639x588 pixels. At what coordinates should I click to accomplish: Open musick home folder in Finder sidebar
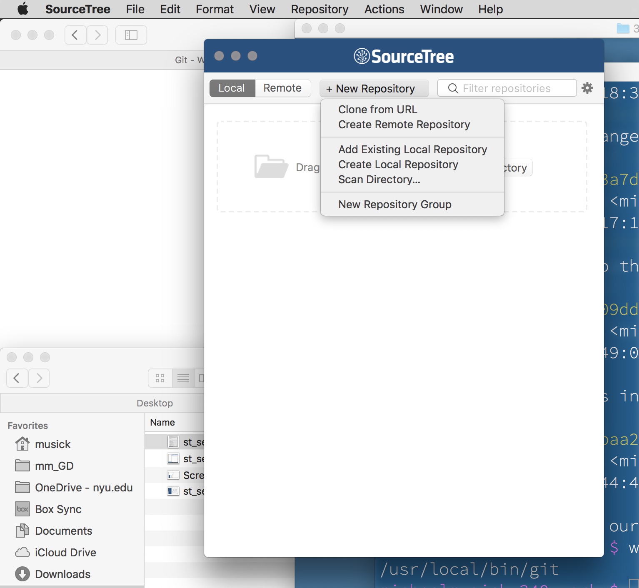tap(42, 444)
